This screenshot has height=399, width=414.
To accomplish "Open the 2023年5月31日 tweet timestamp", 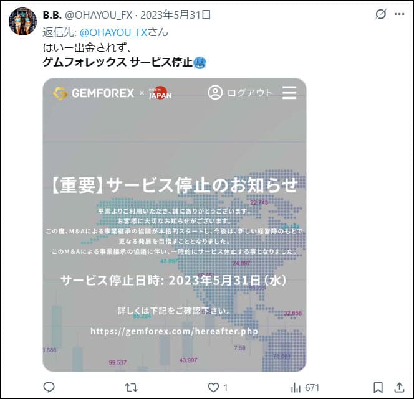I will point(175,15).
